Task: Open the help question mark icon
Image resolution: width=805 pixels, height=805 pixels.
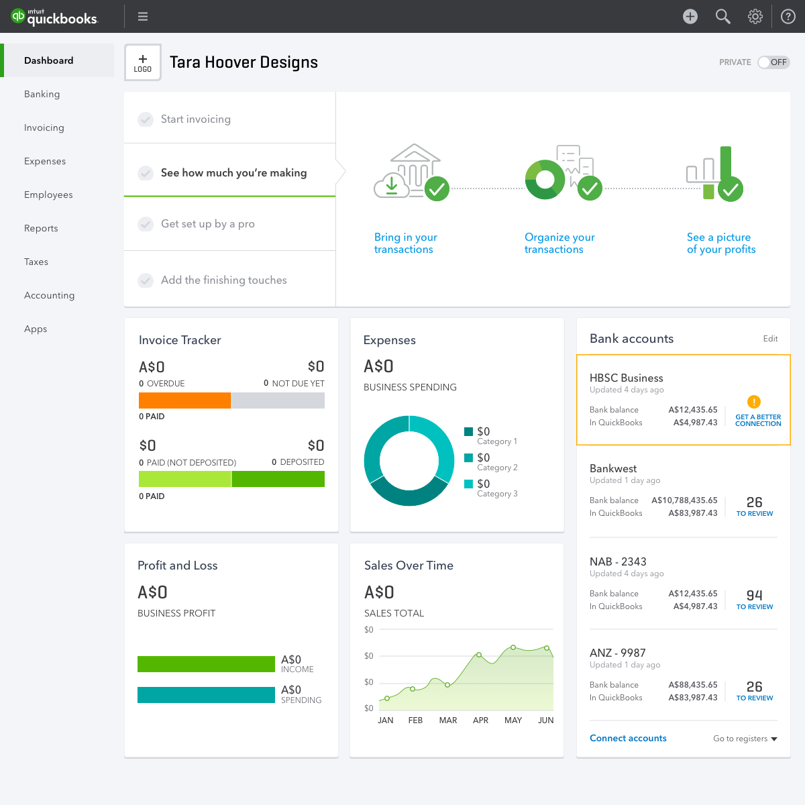Action: pyautogui.click(x=788, y=17)
